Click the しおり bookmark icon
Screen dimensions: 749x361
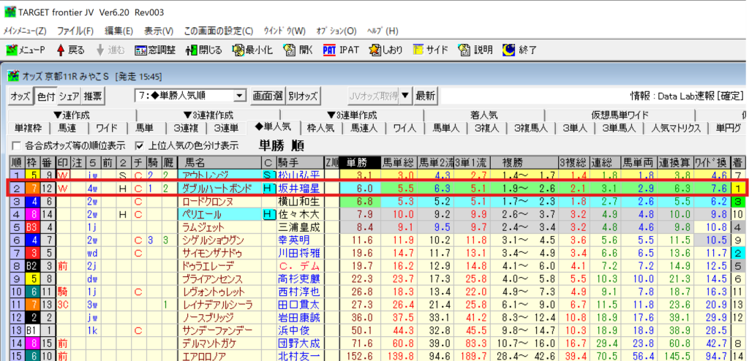tap(375, 50)
